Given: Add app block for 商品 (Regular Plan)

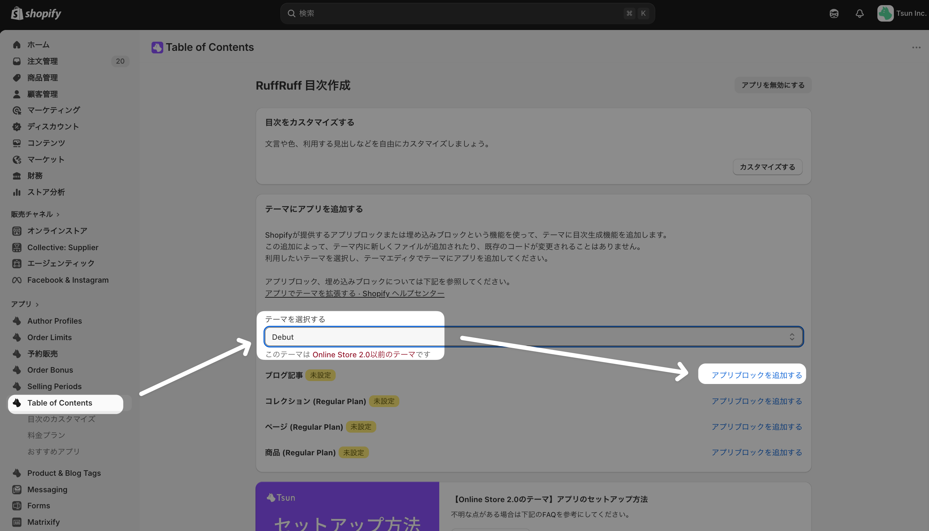Looking at the screenshot, I should [x=757, y=452].
